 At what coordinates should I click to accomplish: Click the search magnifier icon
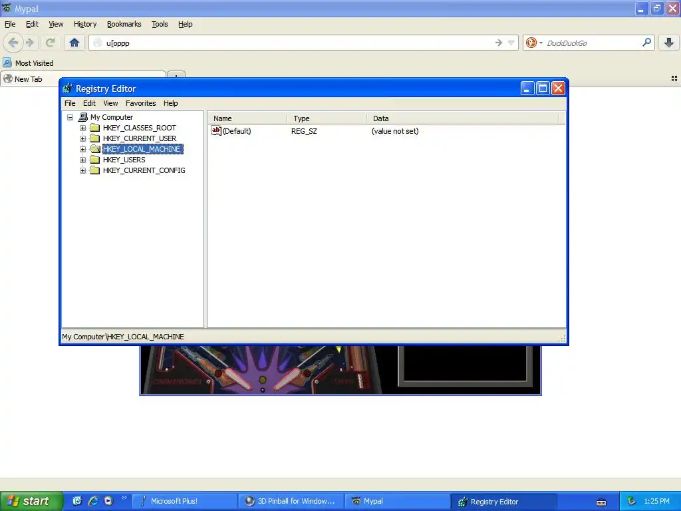[x=646, y=42]
